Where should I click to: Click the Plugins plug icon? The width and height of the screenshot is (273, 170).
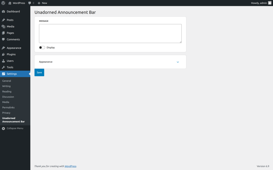coord(3,54)
